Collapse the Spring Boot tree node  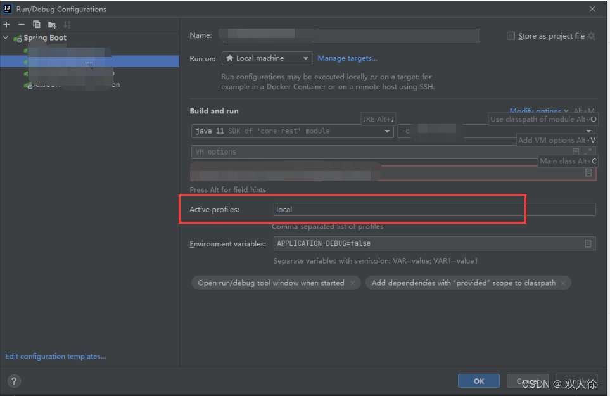[6, 38]
